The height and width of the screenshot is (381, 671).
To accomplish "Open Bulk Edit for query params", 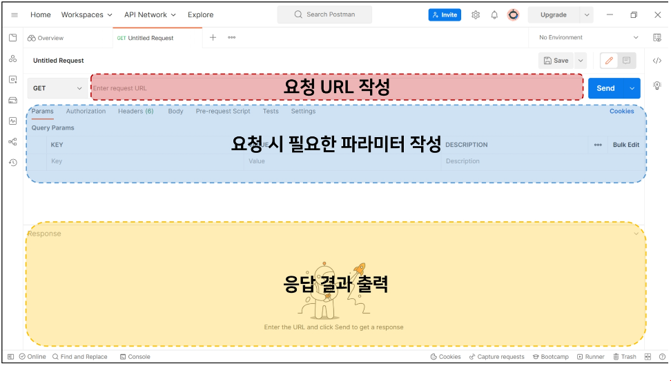I will pos(625,145).
